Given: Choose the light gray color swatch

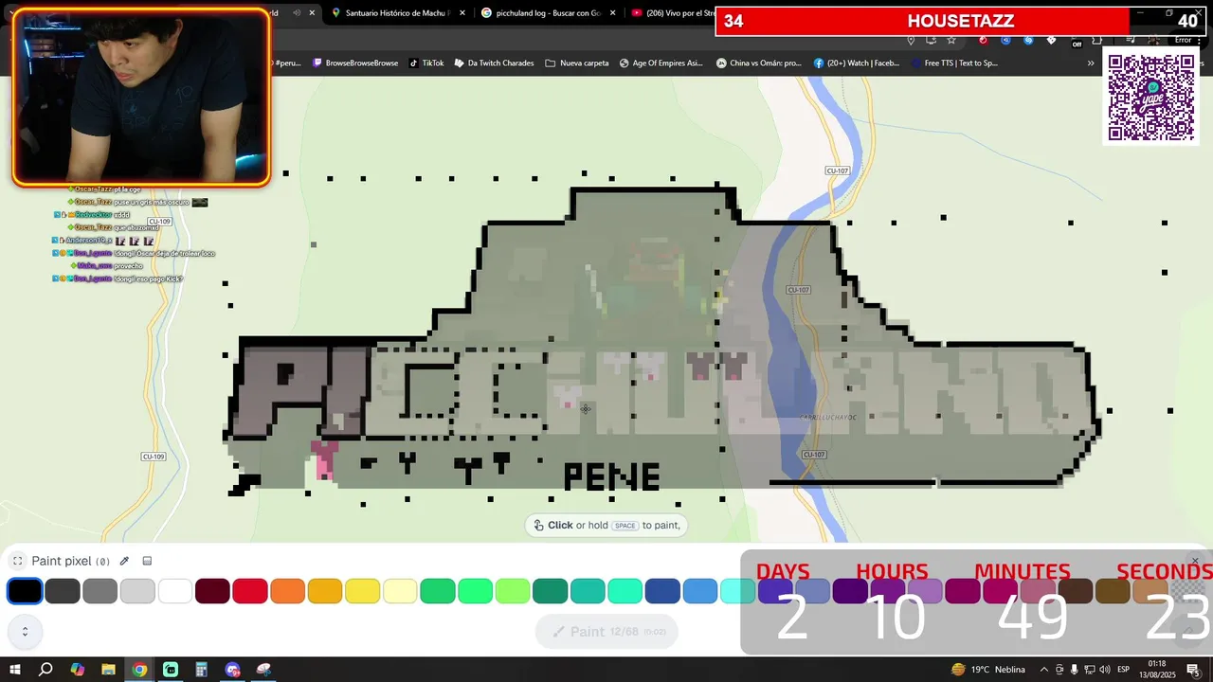Looking at the screenshot, I should [137, 591].
